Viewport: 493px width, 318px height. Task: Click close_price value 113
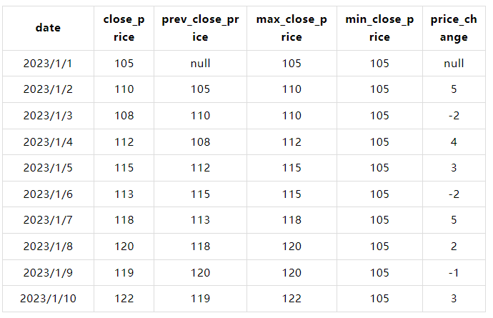[124, 194]
